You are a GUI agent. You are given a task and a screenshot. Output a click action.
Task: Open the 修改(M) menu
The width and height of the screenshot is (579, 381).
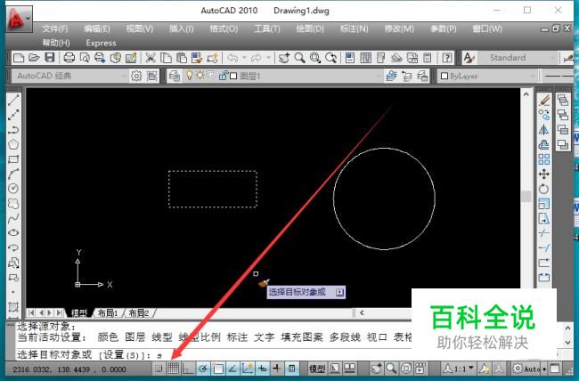[x=399, y=28]
